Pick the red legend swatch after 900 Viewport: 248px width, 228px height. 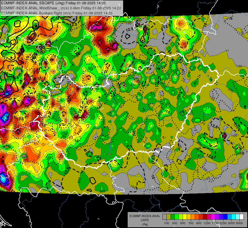tap(201, 217)
